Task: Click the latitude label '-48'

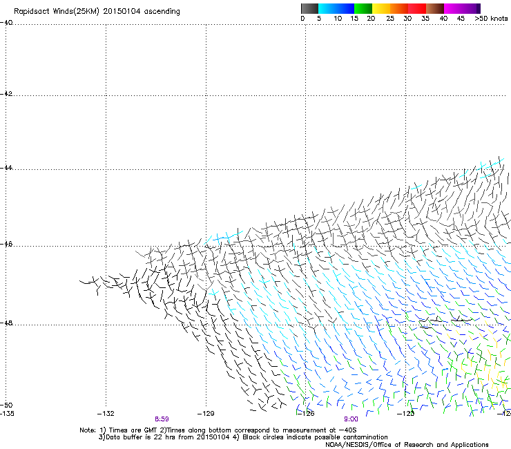Action: (6, 323)
